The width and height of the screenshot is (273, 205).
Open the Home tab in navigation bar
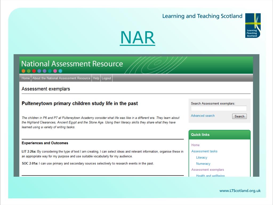click(x=26, y=78)
